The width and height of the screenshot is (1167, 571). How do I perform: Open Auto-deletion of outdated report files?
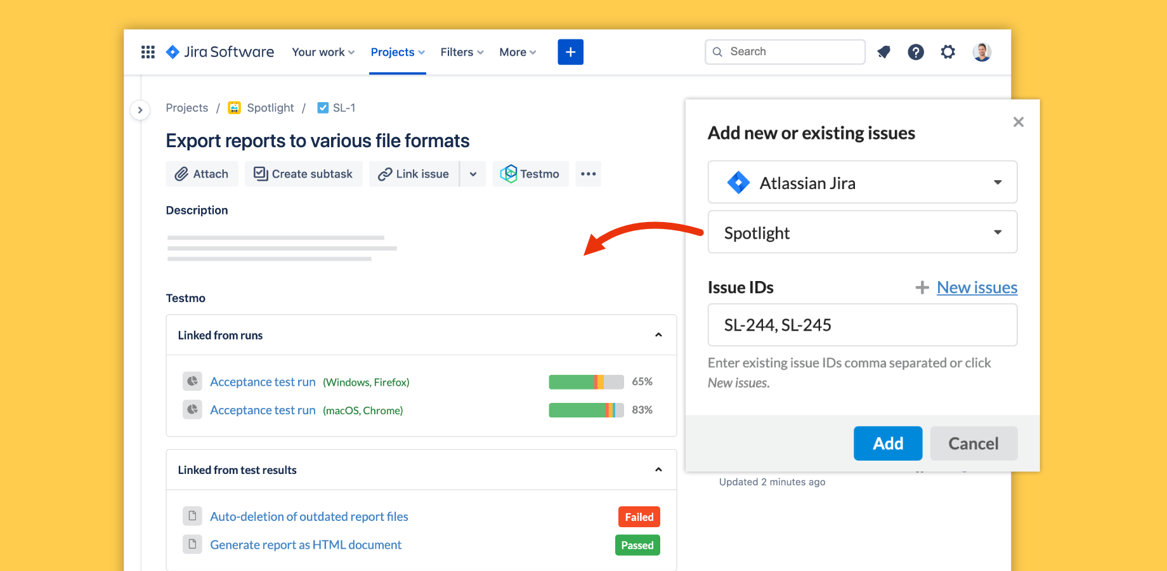pos(309,516)
